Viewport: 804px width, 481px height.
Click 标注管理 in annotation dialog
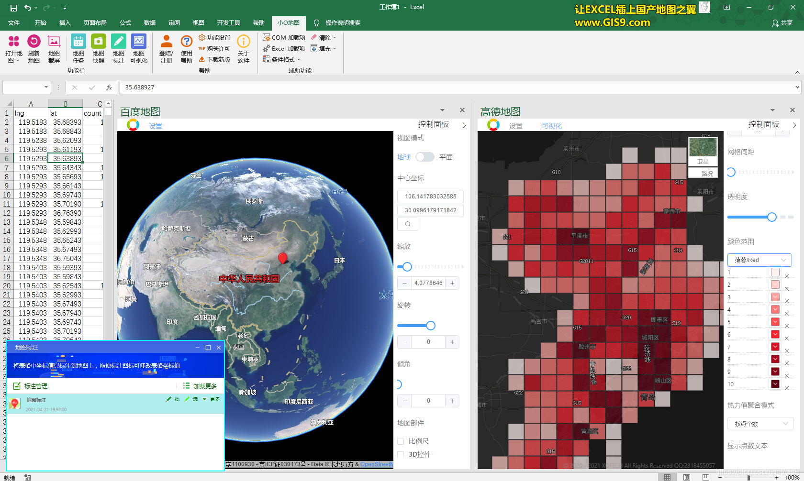point(31,386)
